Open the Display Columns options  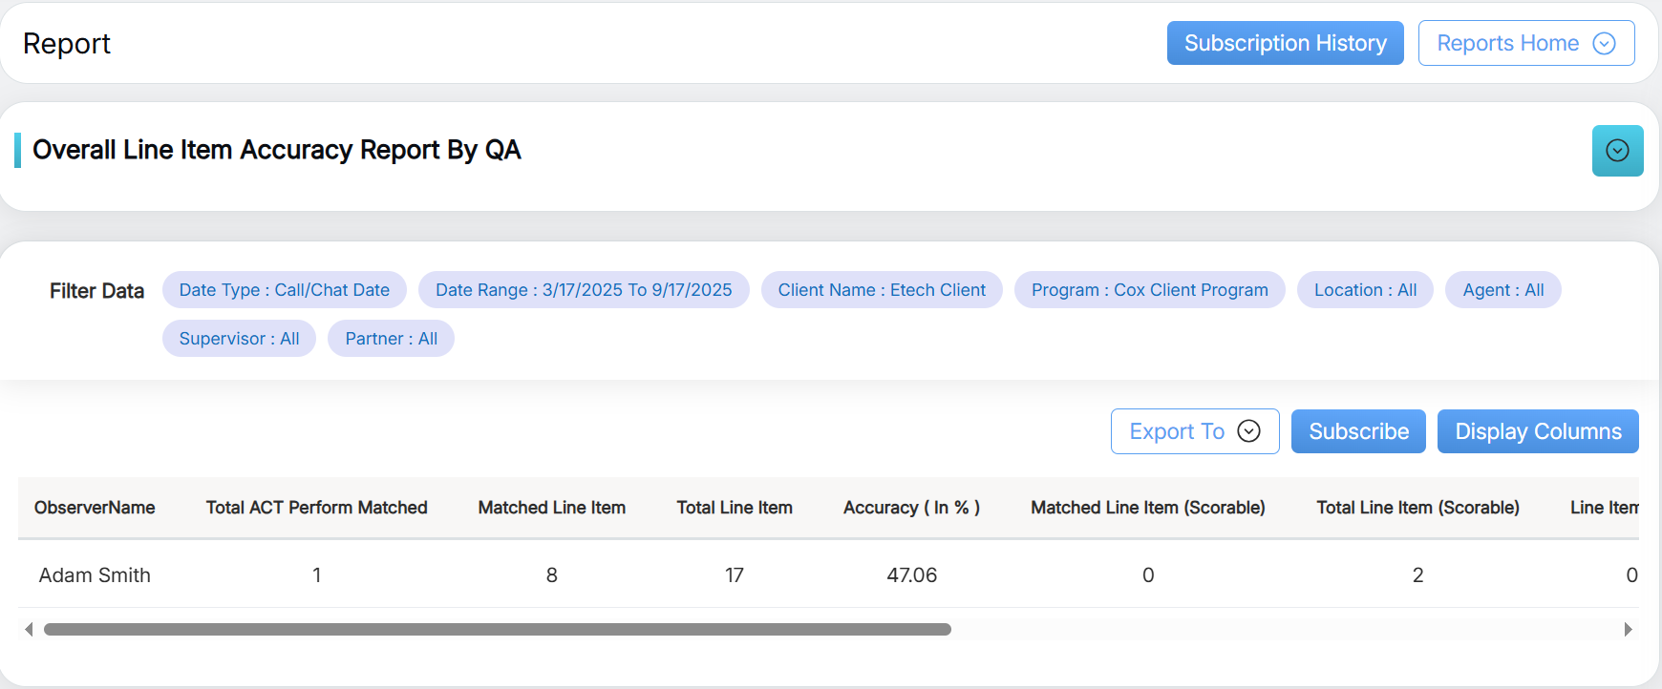(1538, 431)
